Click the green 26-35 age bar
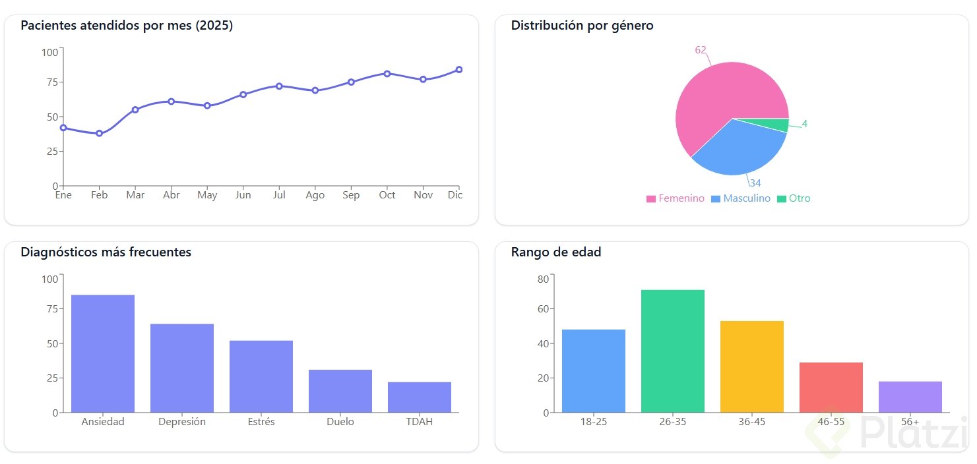 673,351
